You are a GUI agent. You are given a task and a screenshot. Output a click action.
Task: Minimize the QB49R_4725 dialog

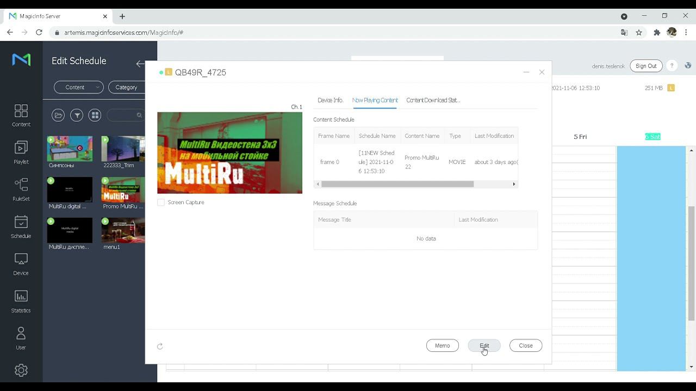[x=526, y=72]
